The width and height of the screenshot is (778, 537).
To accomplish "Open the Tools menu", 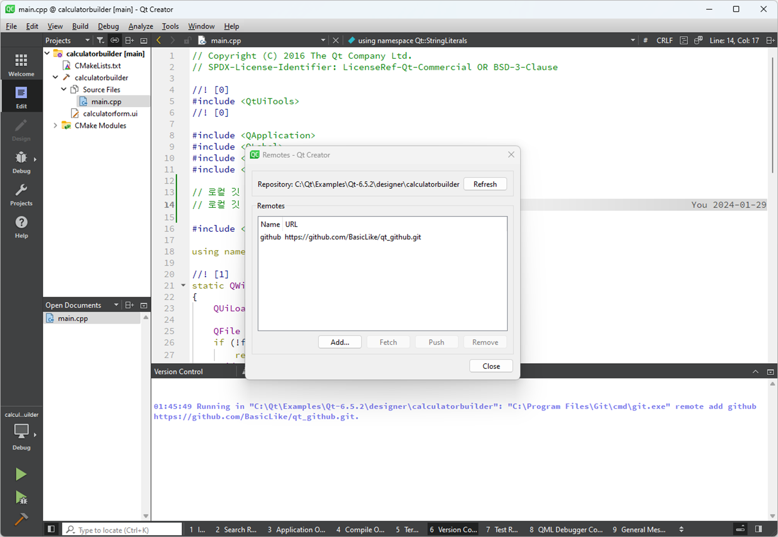I will click(x=170, y=26).
